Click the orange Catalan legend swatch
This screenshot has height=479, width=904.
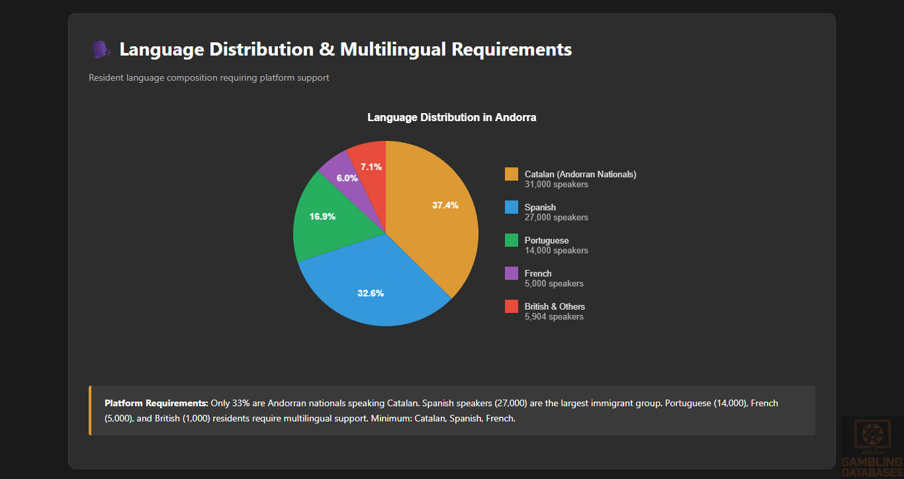[x=512, y=174]
